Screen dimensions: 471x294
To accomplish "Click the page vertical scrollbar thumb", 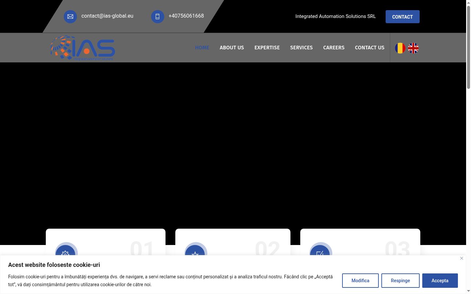I will point(468,47).
